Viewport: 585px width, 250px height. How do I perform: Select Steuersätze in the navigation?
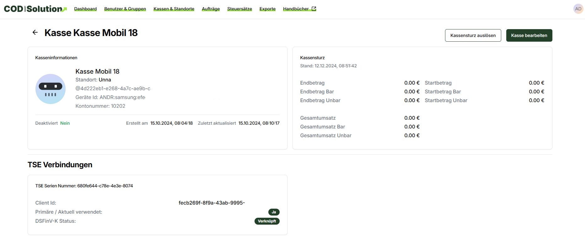(x=239, y=9)
